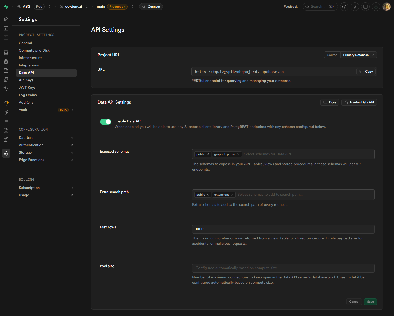Remove graphql_public from exposed schemas
The height and width of the screenshot is (316, 394).
238,154
